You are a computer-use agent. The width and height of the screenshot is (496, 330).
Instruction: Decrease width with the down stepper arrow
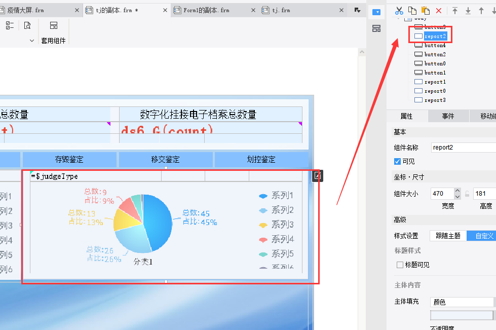457,197
